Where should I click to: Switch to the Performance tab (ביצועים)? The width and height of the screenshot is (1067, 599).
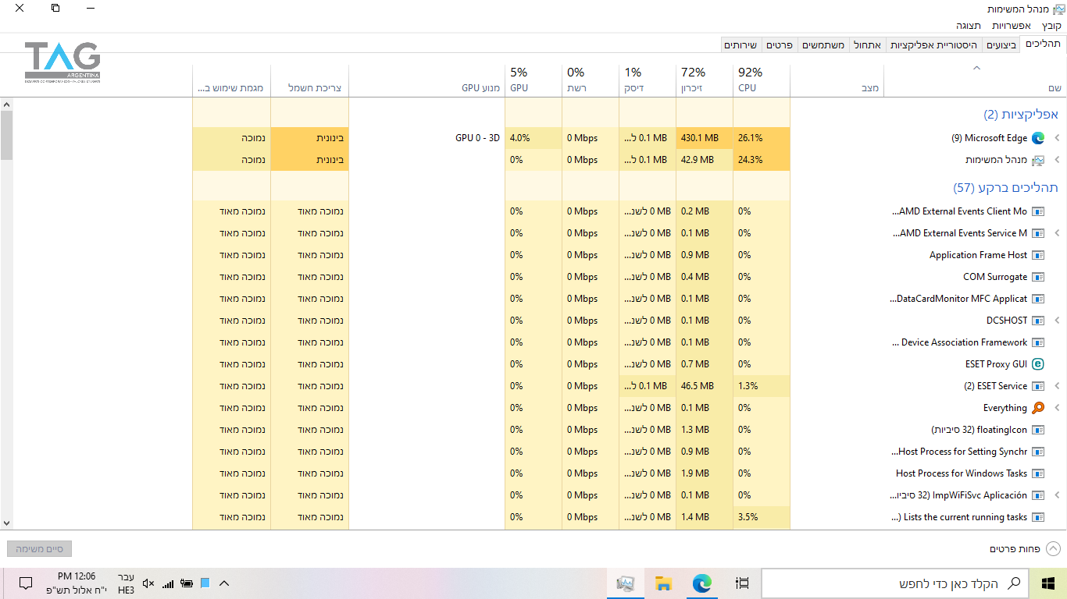[1001, 45]
